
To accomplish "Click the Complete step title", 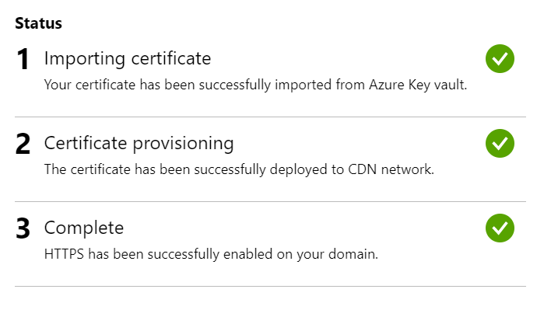I will pos(84,228).
